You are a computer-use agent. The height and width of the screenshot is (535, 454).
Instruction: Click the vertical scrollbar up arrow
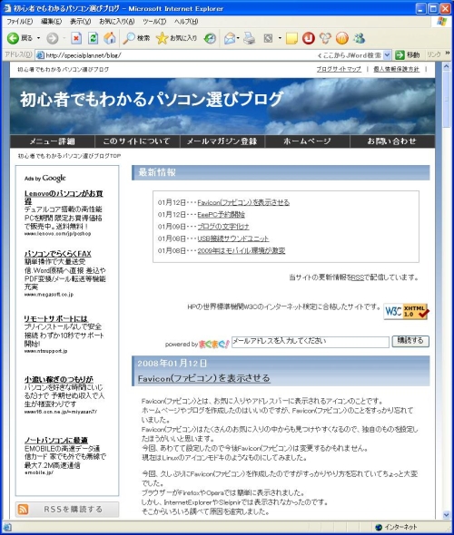446,66
